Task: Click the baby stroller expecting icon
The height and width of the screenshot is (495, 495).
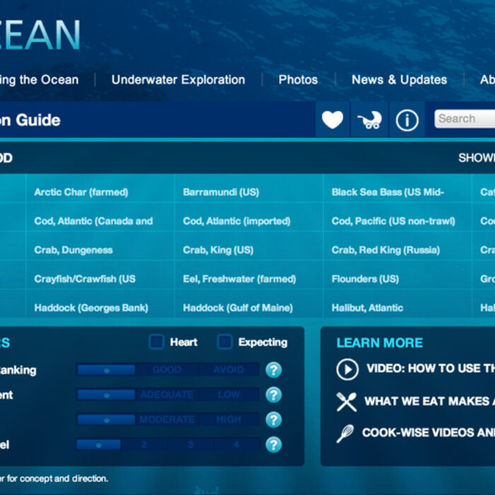Action: coord(370,120)
